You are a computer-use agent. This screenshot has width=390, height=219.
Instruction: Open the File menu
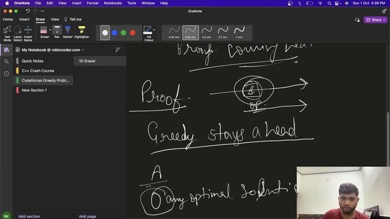point(38,3)
